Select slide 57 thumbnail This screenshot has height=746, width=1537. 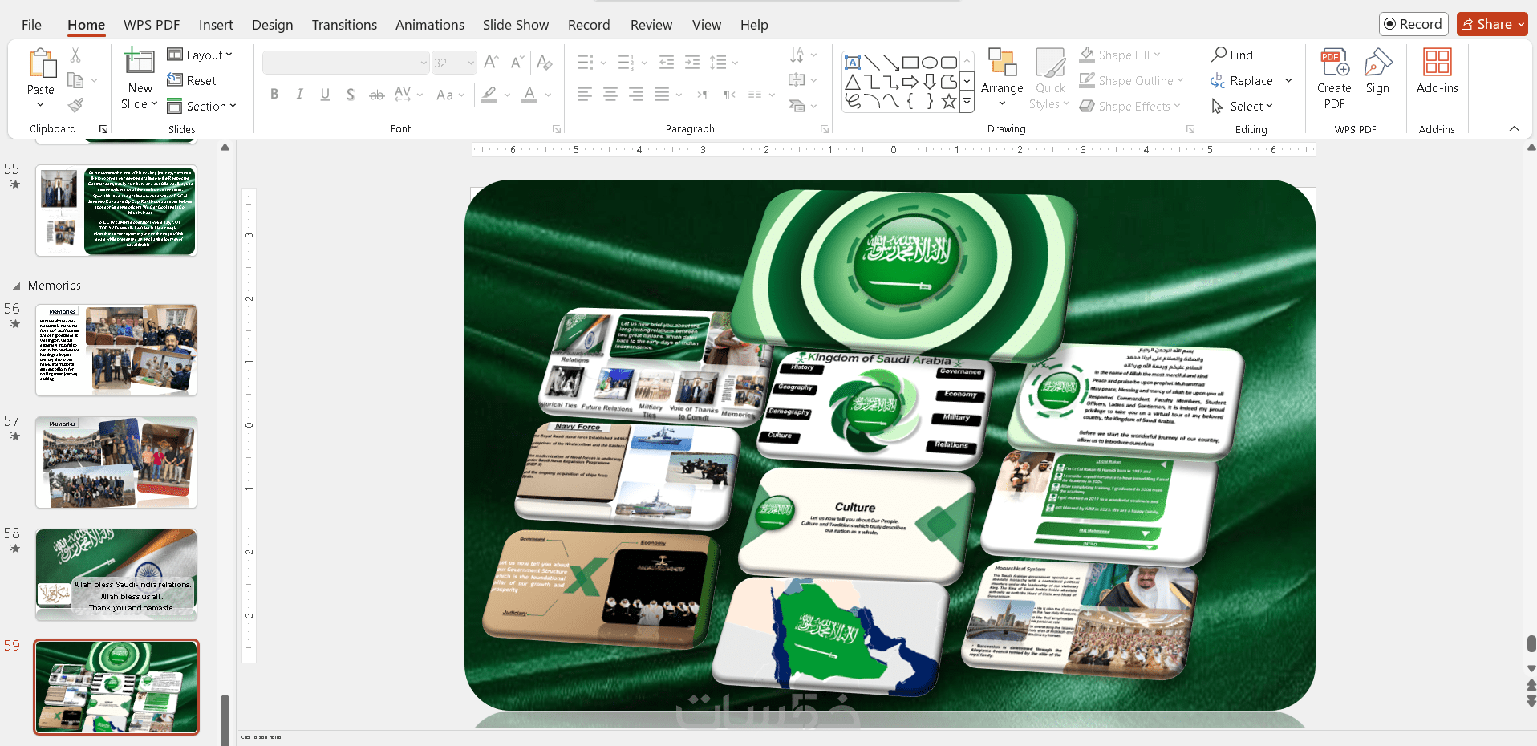(116, 462)
